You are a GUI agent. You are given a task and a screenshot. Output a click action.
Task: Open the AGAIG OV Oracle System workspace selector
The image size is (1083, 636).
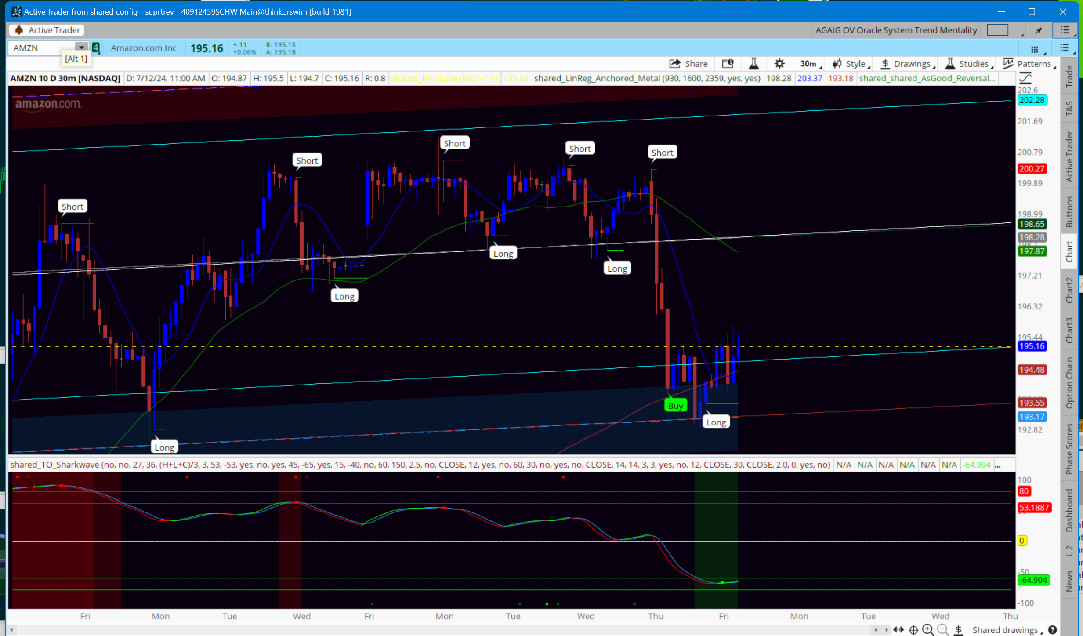click(896, 30)
